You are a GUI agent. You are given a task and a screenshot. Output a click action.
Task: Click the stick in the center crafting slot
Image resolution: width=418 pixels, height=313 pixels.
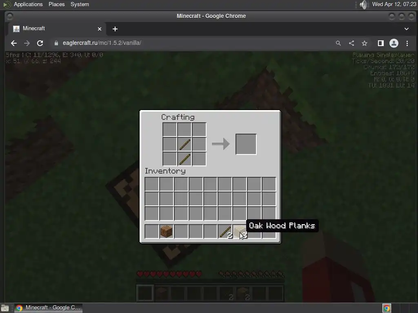185,144
